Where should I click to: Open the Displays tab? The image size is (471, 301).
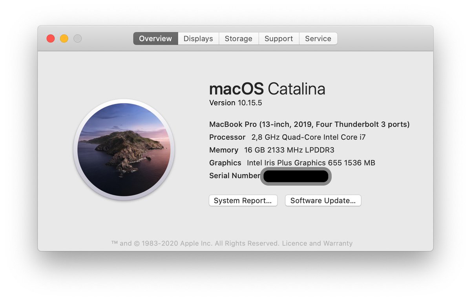198,38
